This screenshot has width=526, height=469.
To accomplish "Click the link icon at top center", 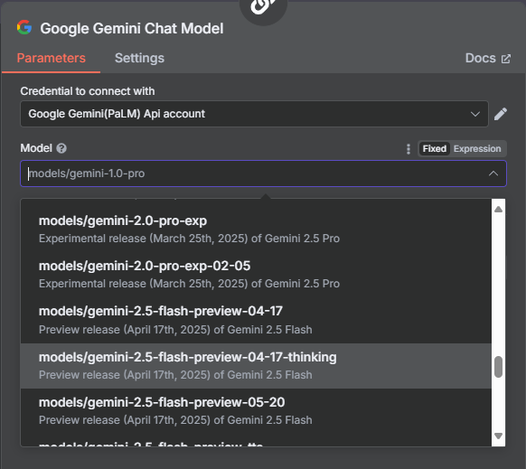I will coord(263,6).
